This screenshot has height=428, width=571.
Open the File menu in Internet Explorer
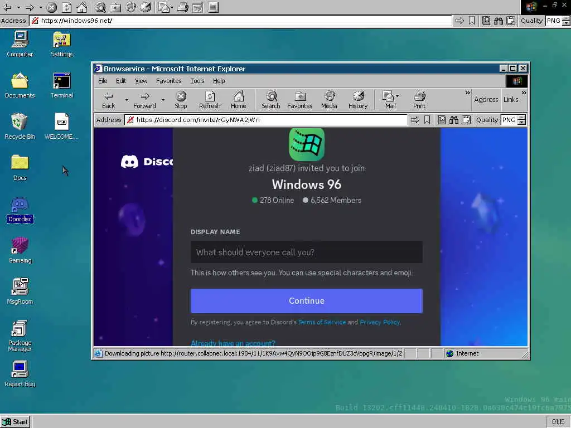click(x=103, y=81)
